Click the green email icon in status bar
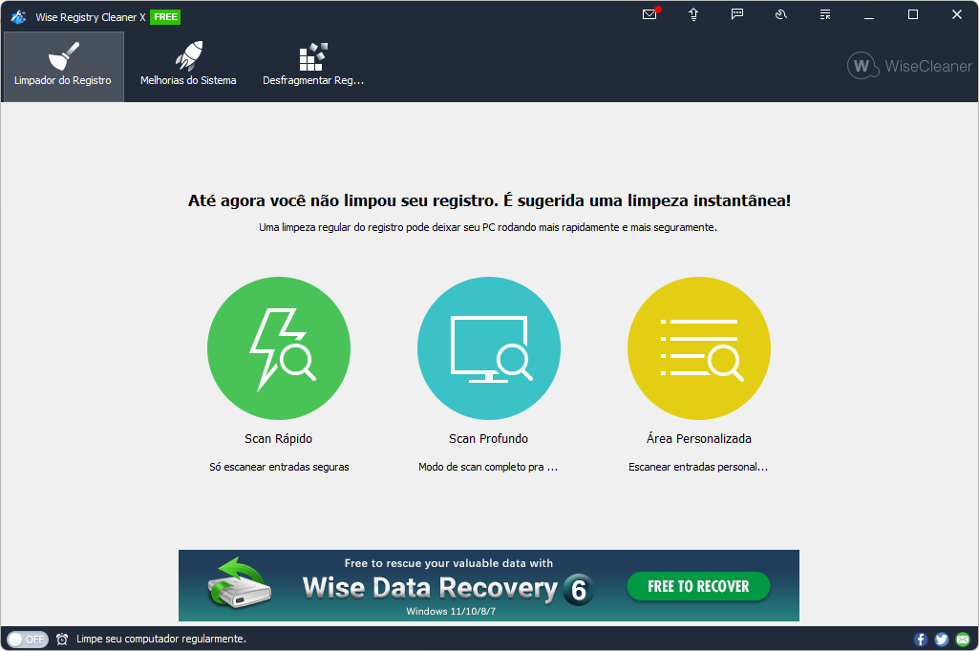This screenshot has height=651, width=979. (x=963, y=640)
